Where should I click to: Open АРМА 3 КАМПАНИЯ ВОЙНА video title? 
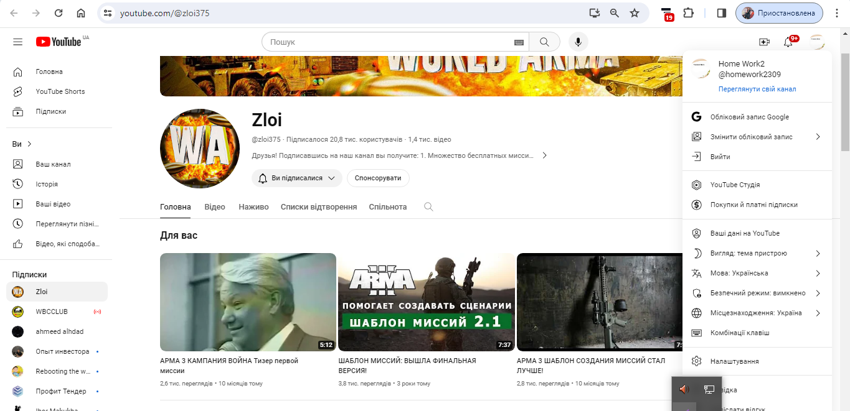pyautogui.click(x=229, y=365)
